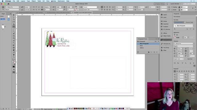Click the Character Styles button in Properties

click(189, 22)
